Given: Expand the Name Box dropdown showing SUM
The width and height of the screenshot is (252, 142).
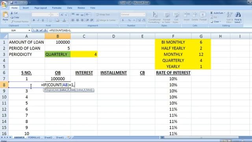Looking at the screenshot, I should [29, 30].
